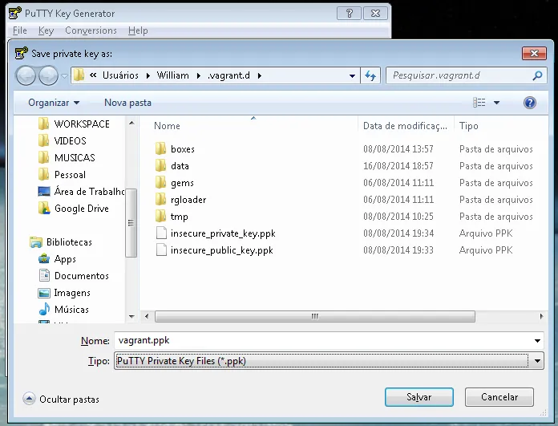This screenshot has height=426, width=558.
Task: Click the Salvar button
Action: (x=418, y=397)
